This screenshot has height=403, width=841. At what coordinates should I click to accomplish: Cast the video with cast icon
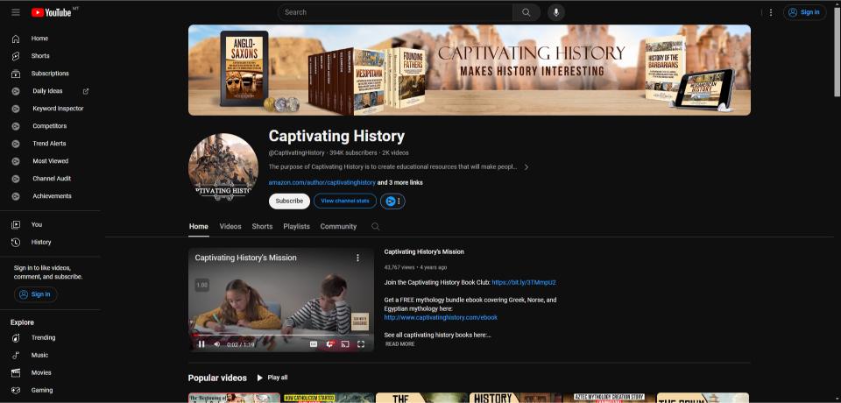point(345,344)
